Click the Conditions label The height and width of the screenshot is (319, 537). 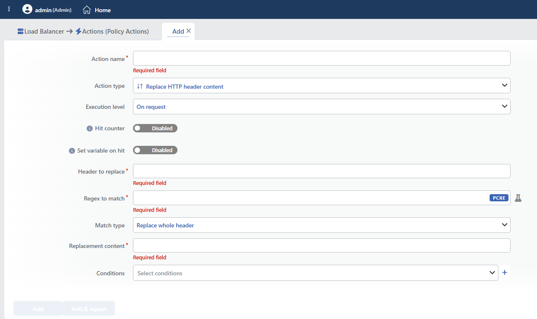pyautogui.click(x=111, y=273)
